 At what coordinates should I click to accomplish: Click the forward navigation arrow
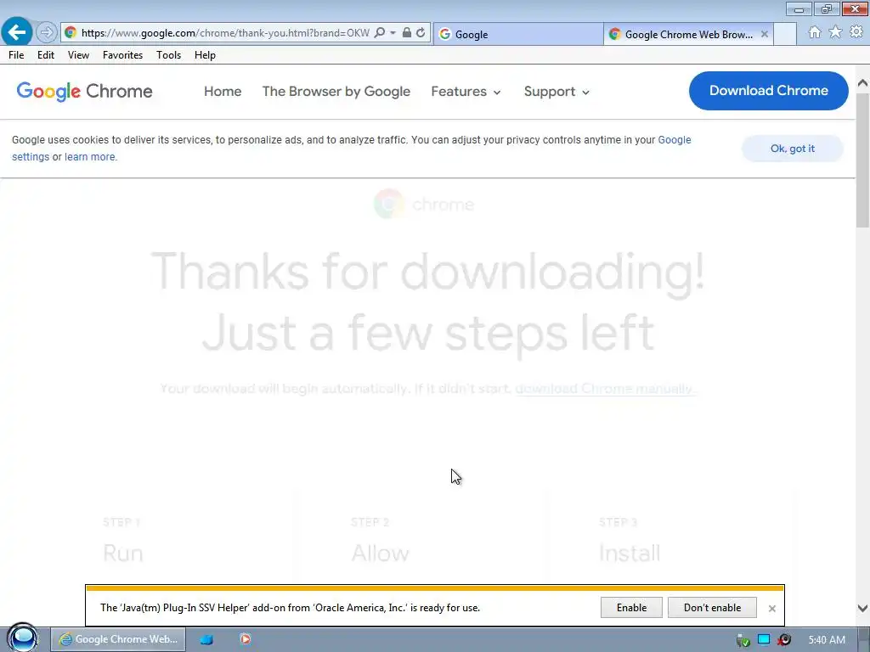tap(47, 33)
